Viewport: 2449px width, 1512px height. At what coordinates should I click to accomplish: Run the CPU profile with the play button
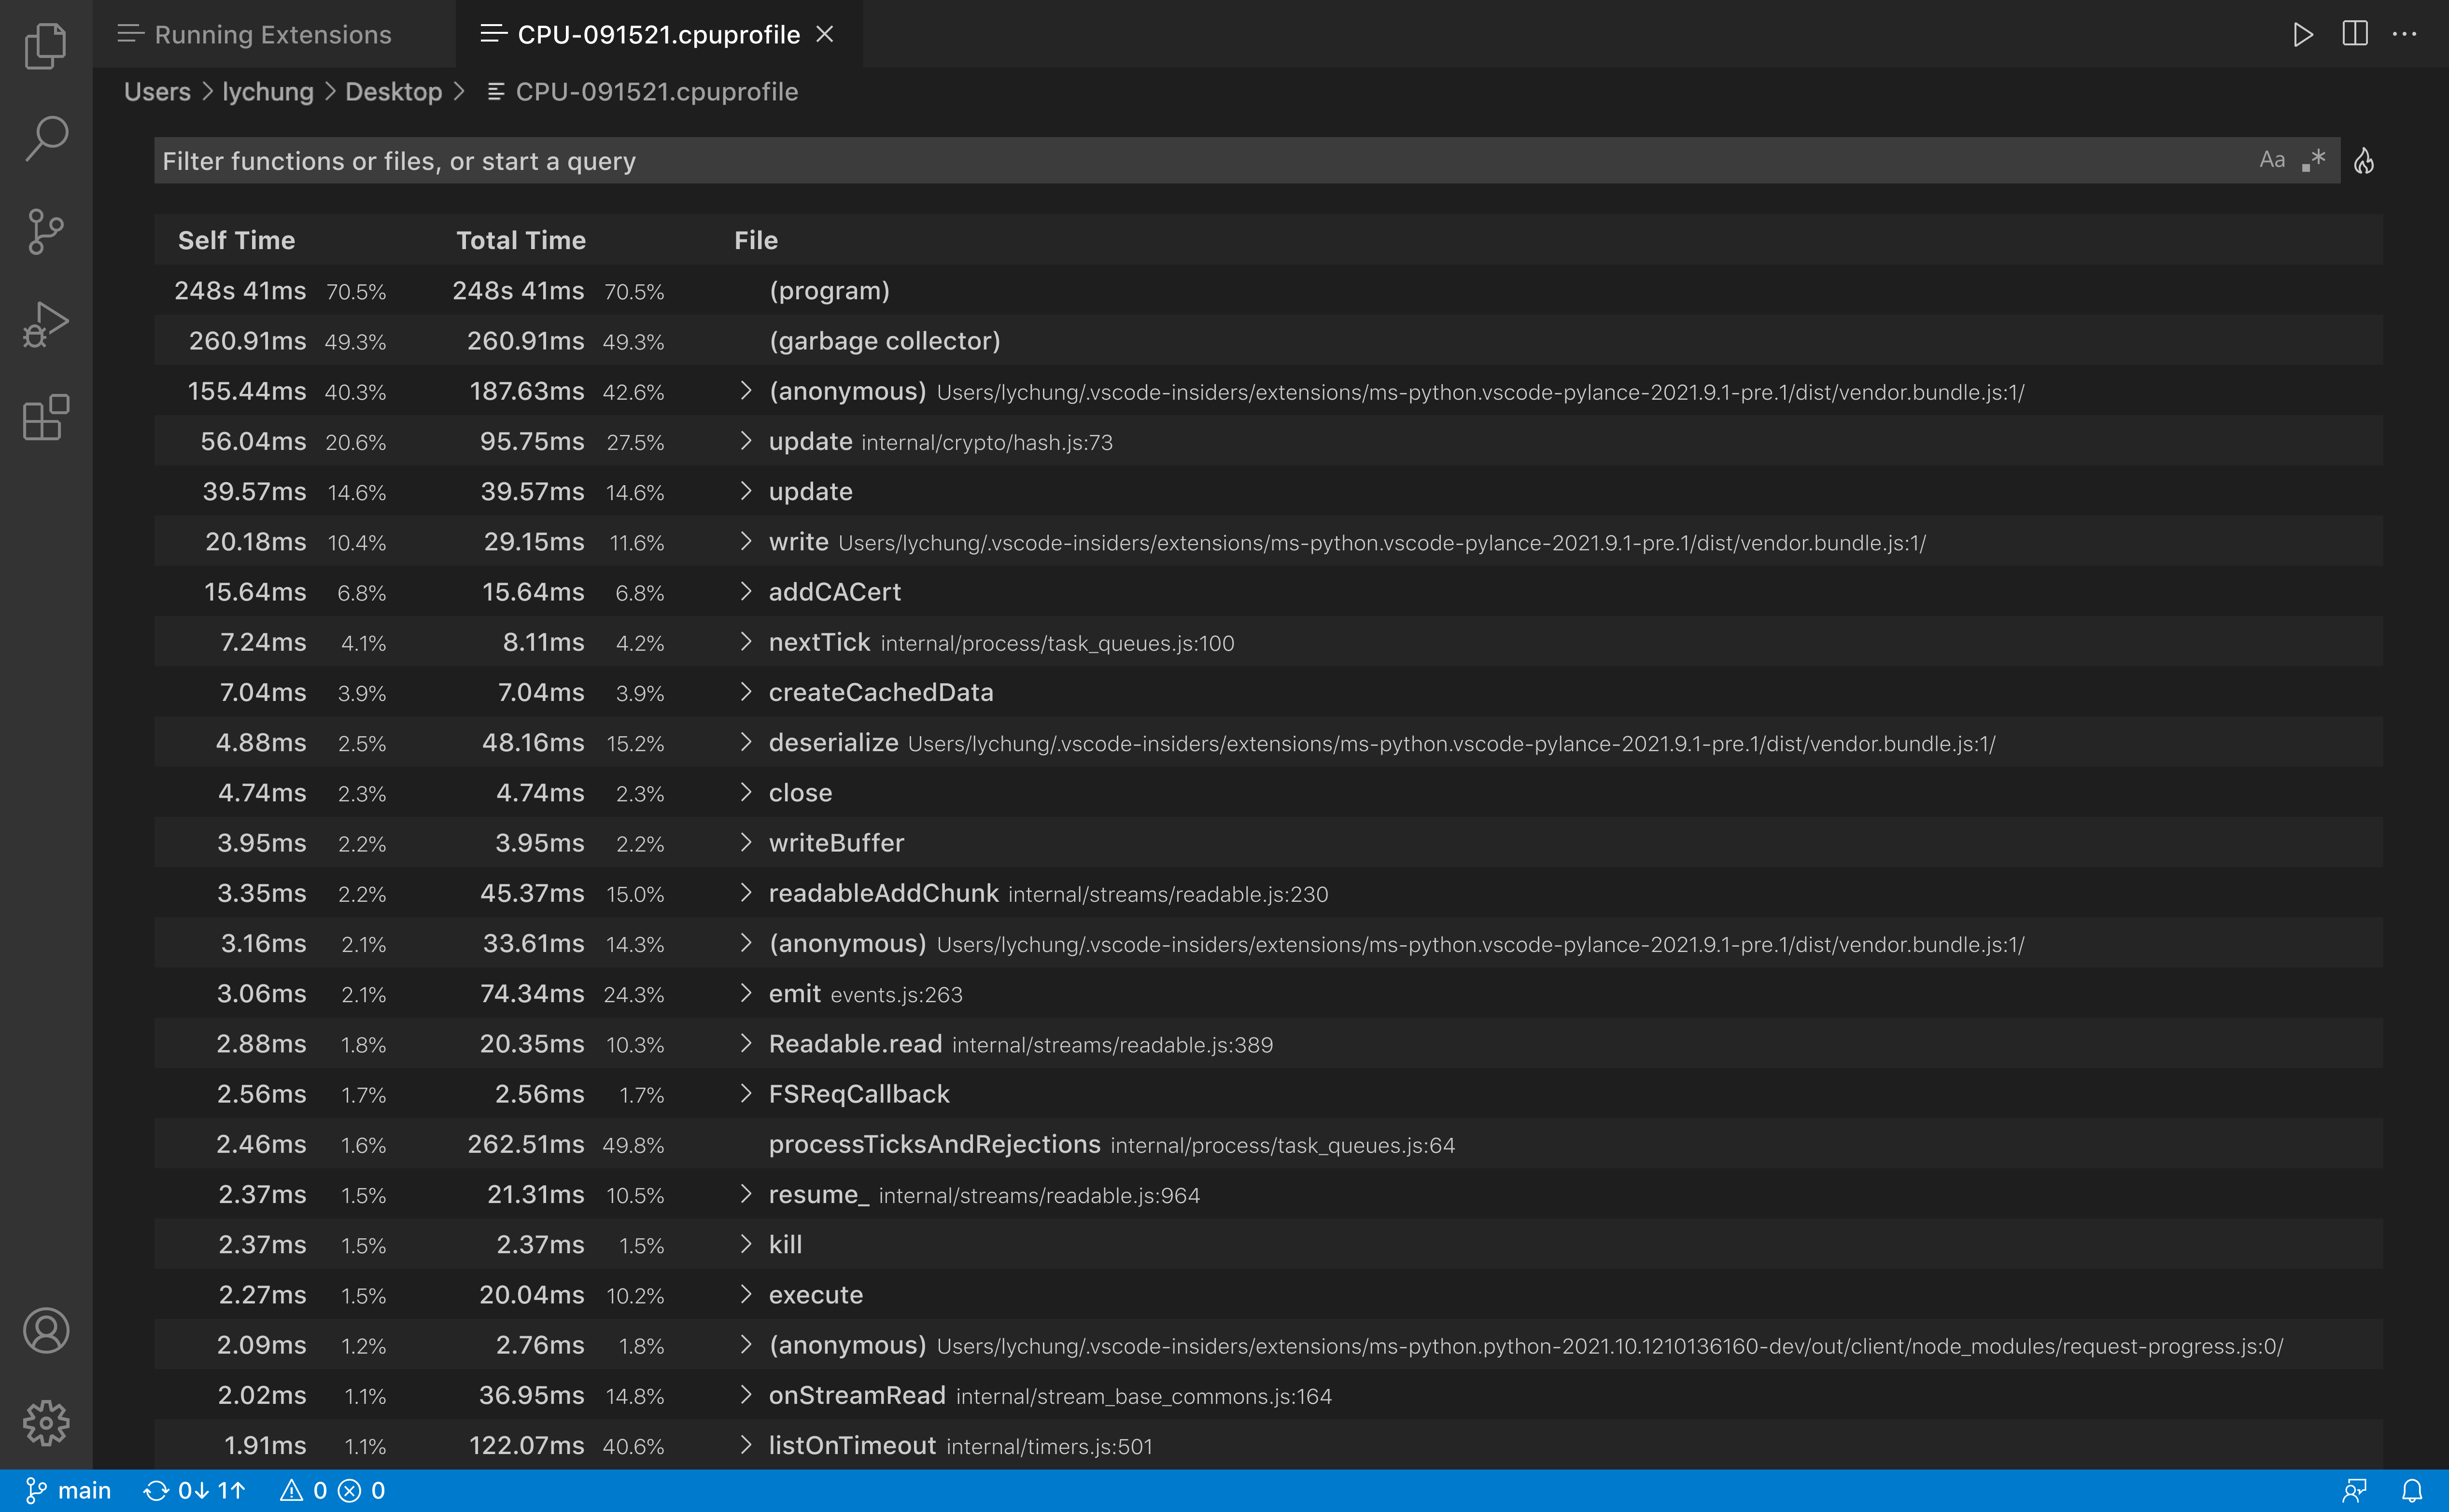coord(2303,33)
